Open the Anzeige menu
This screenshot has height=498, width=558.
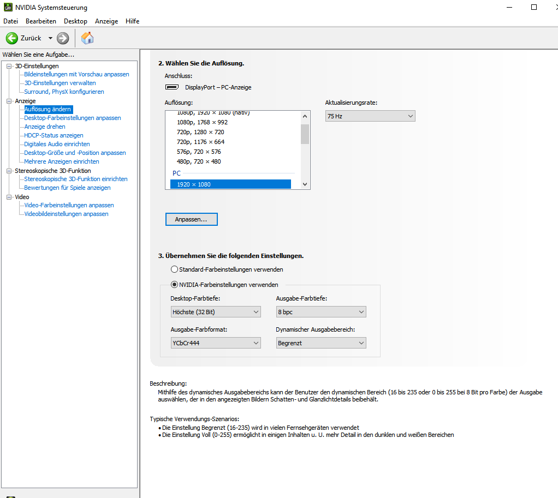[x=106, y=21]
